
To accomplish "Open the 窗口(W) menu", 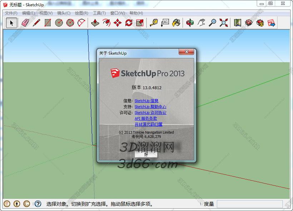I will tap(118, 13).
